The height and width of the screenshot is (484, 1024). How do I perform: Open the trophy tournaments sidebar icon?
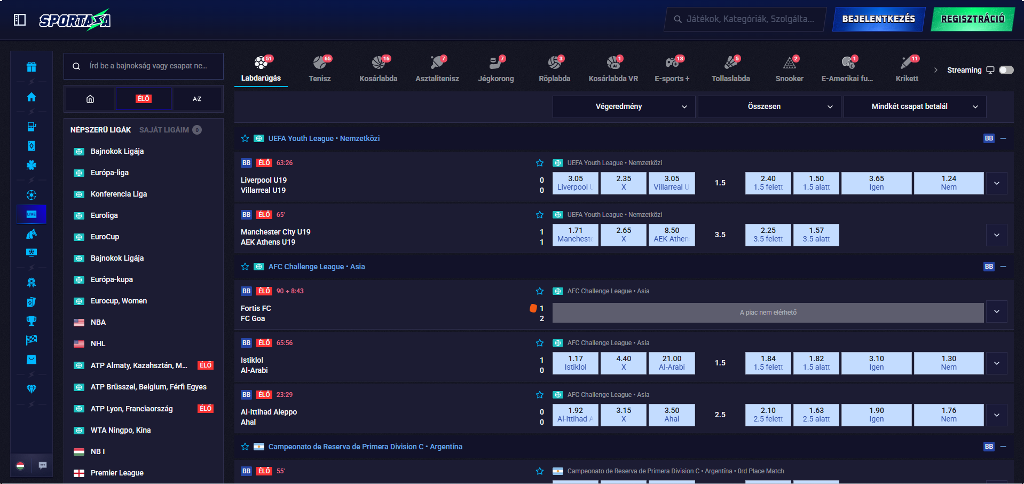pyautogui.click(x=31, y=321)
